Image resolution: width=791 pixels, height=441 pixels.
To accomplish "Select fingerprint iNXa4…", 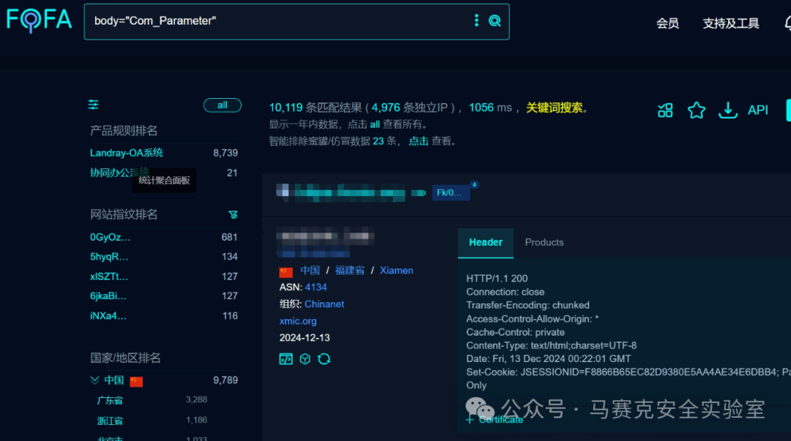I will 108,315.
